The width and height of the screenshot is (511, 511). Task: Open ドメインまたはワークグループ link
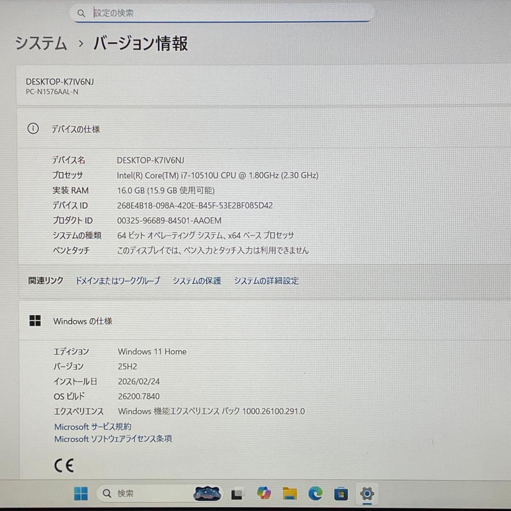click(118, 281)
